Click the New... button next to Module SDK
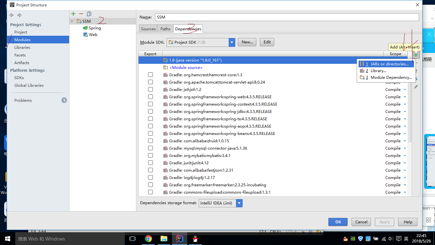The width and height of the screenshot is (435, 245). 247,42
